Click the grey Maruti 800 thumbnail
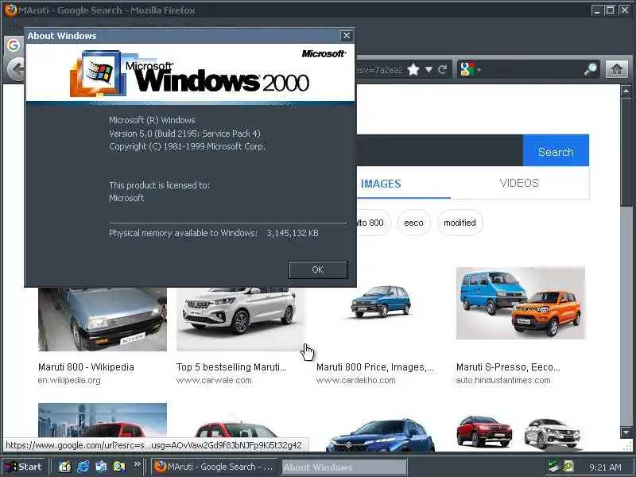Image resolution: width=636 pixels, height=477 pixels. point(103,320)
